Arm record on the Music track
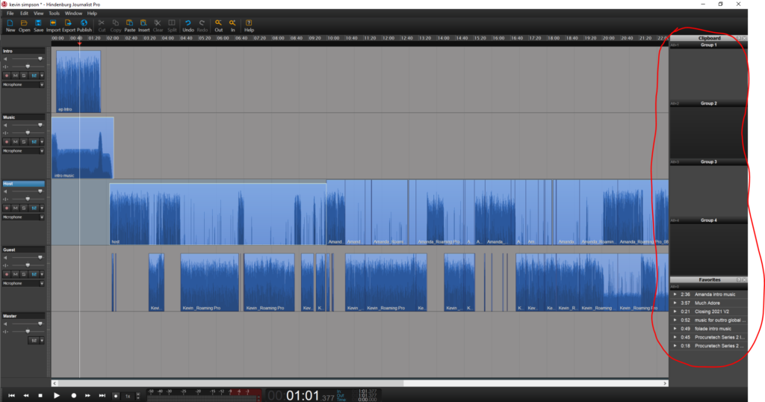Viewport: 765px width, 402px height. coord(7,142)
